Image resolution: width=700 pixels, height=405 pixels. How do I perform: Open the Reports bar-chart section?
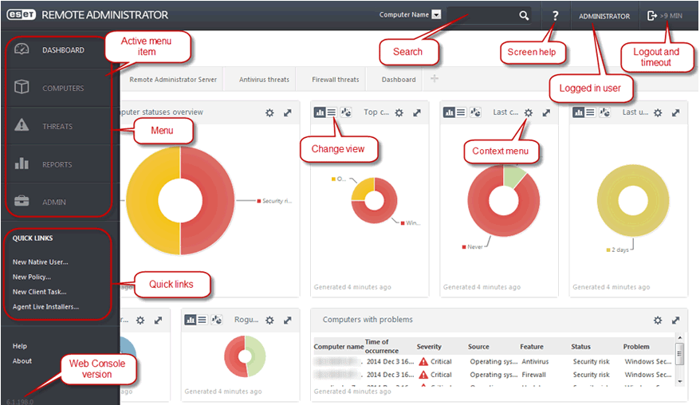22,163
